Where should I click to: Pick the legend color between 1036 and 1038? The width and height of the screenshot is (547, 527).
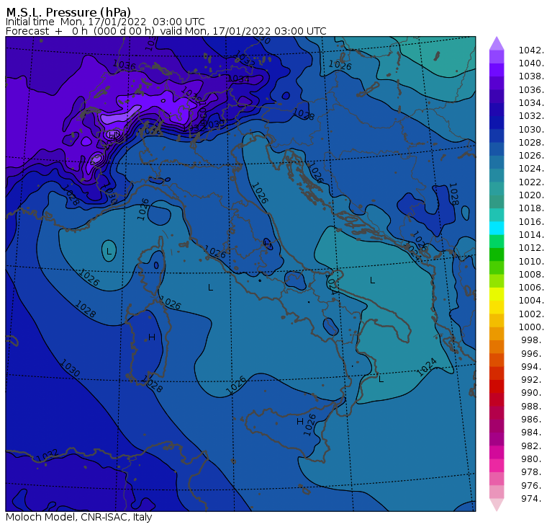pyautogui.click(x=497, y=83)
